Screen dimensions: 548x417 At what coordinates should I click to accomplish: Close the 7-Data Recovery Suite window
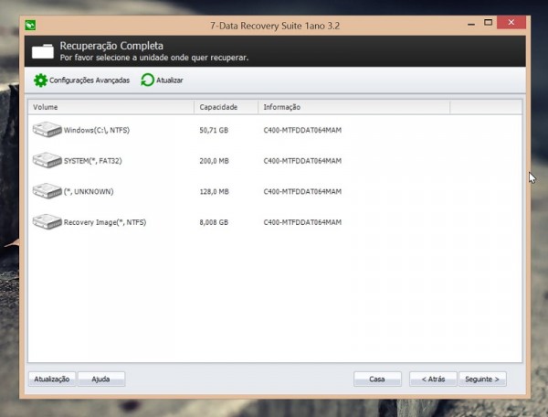point(511,22)
